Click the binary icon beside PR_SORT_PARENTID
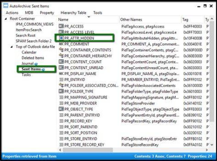Screen dimensions: 217x161 click(x=61, y=127)
